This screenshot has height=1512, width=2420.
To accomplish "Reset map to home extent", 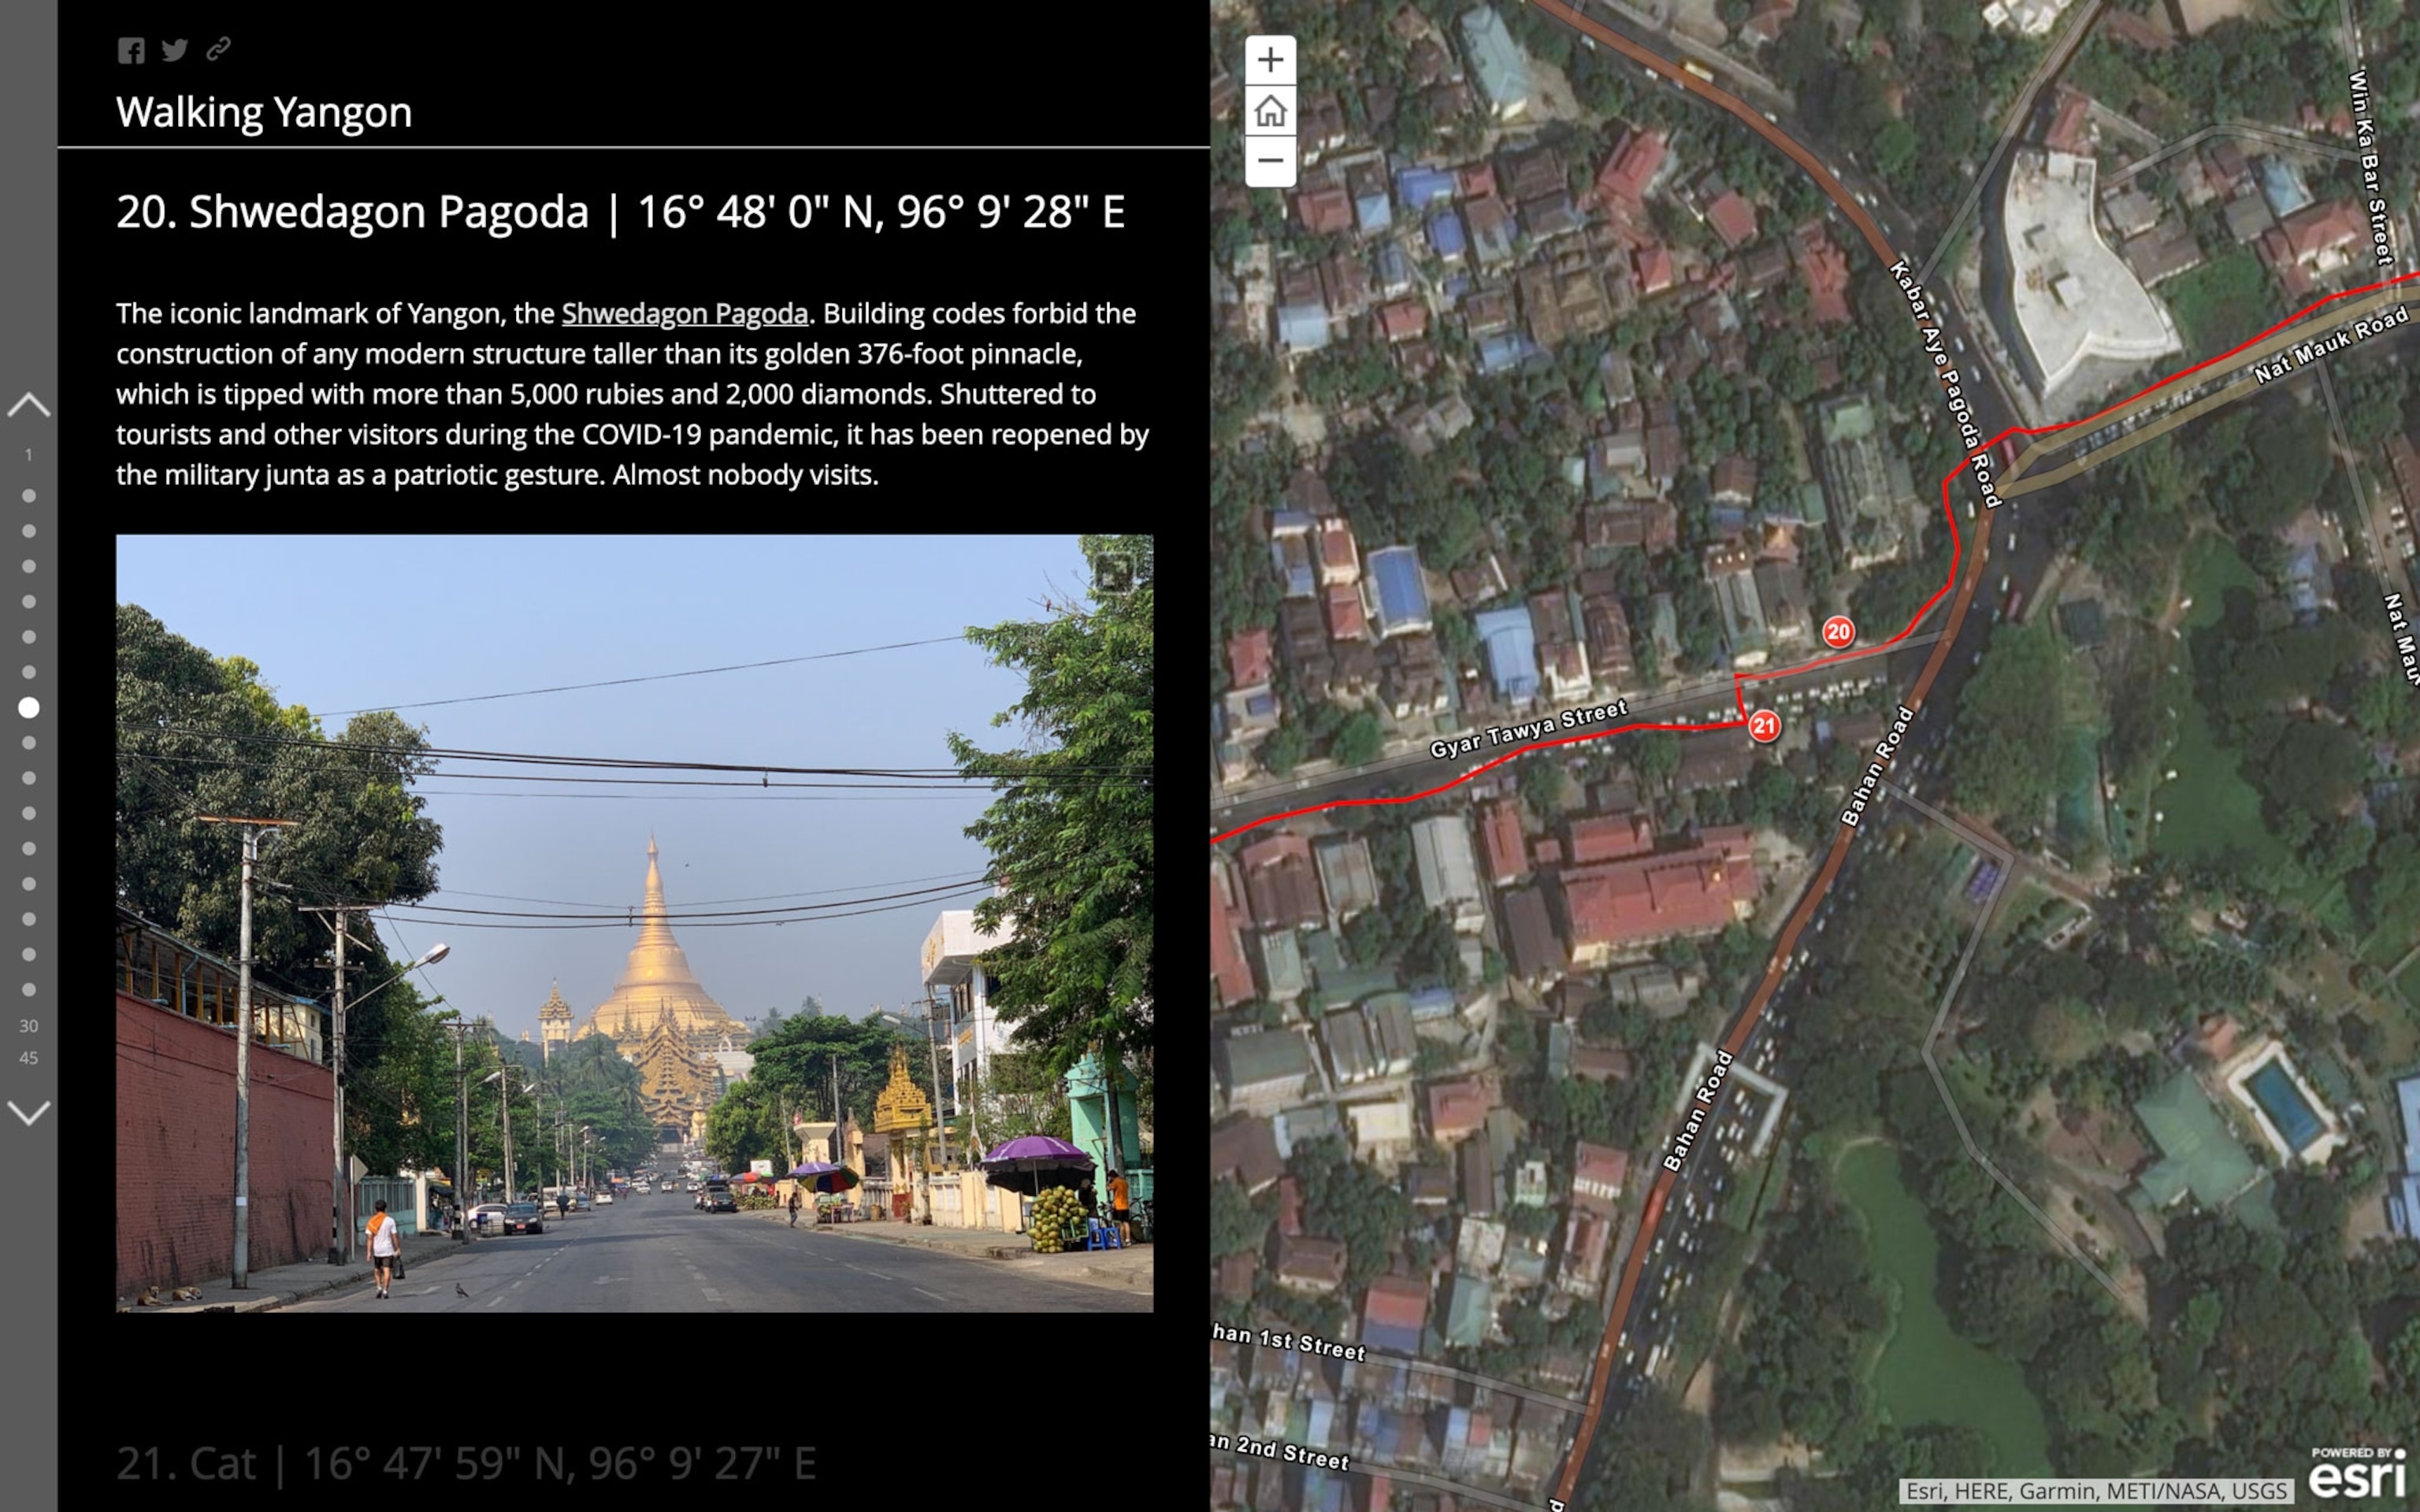I will pos(1270,110).
